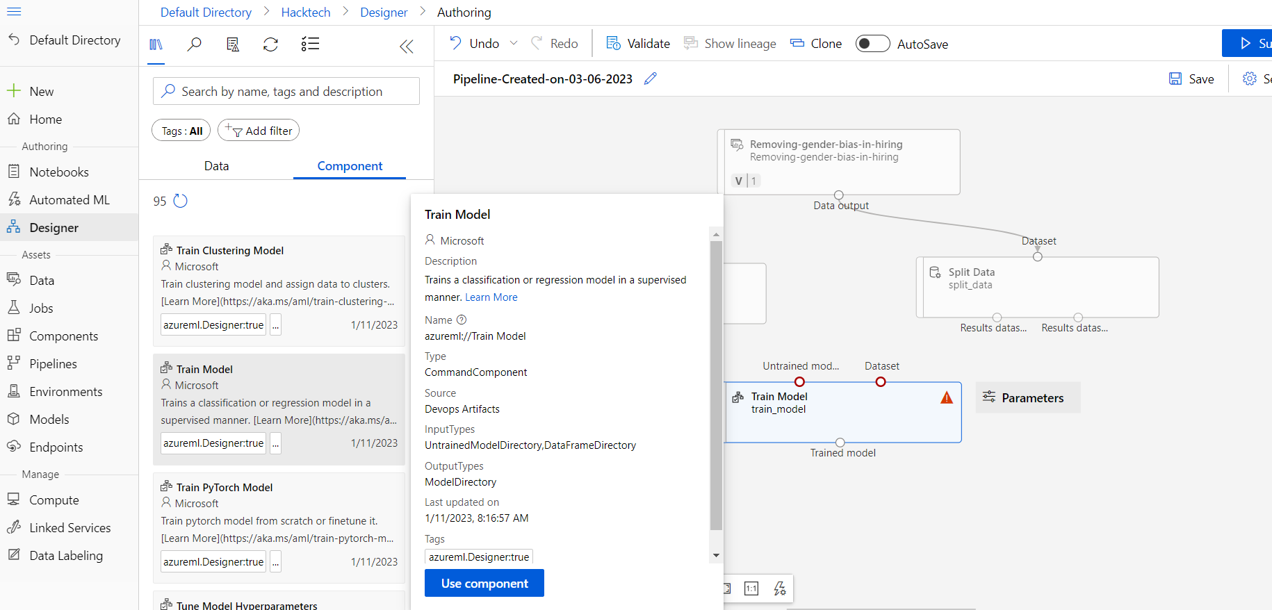This screenshot has height=610, width=1272.
Task: Open Parameters for Train Model node
Action: point(1028,397)
